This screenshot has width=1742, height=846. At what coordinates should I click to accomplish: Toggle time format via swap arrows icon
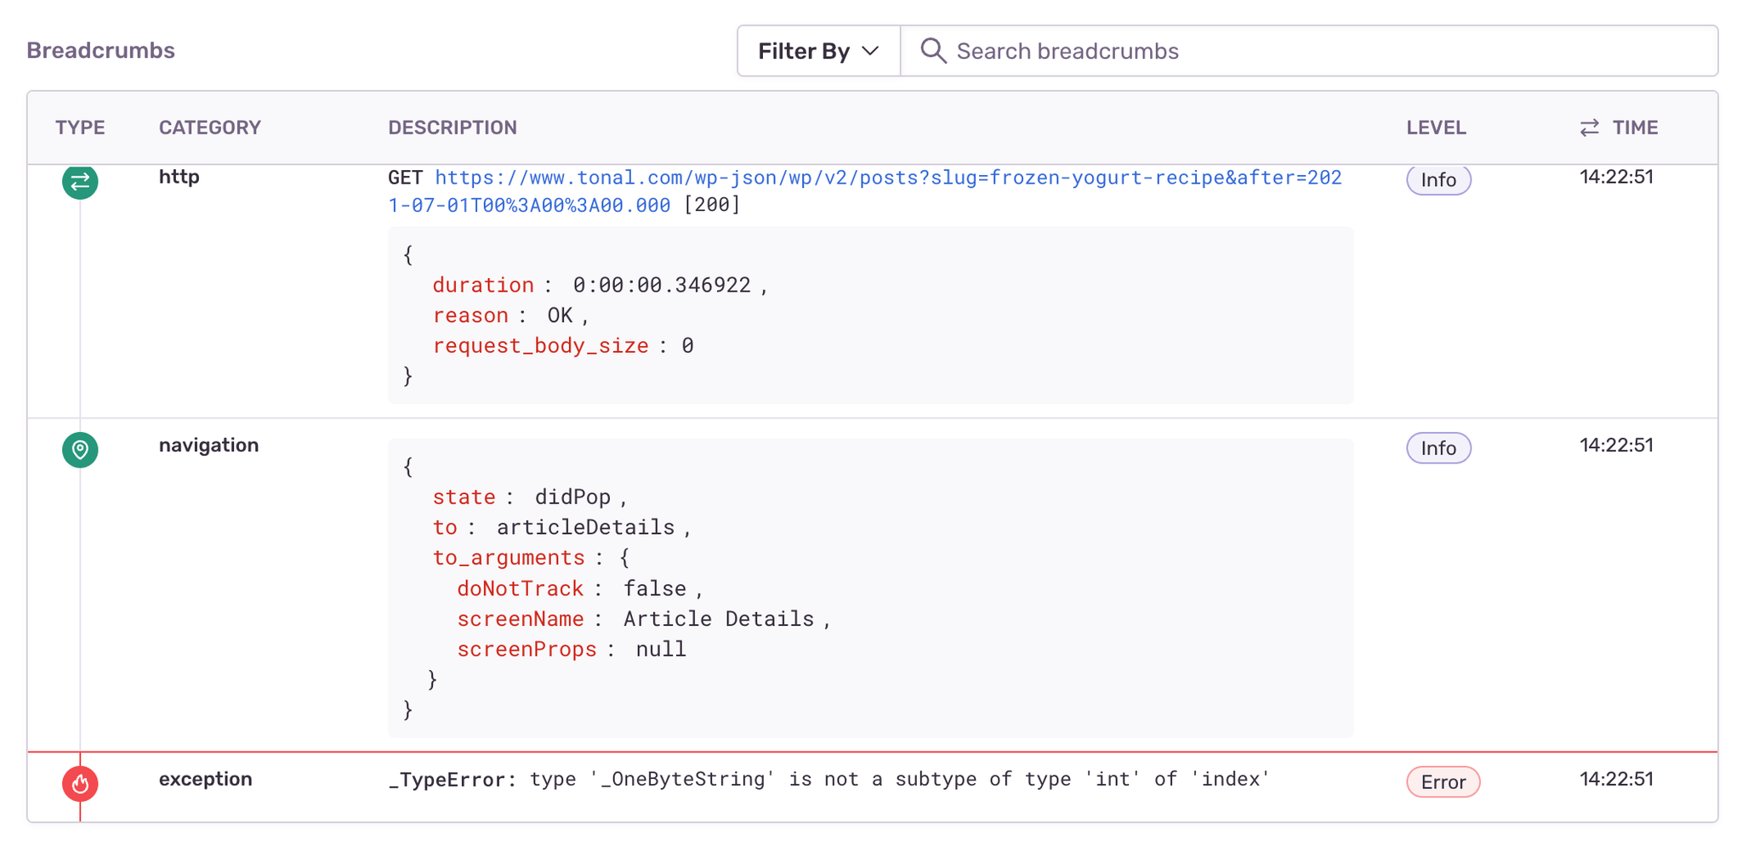click(1589, 128)
